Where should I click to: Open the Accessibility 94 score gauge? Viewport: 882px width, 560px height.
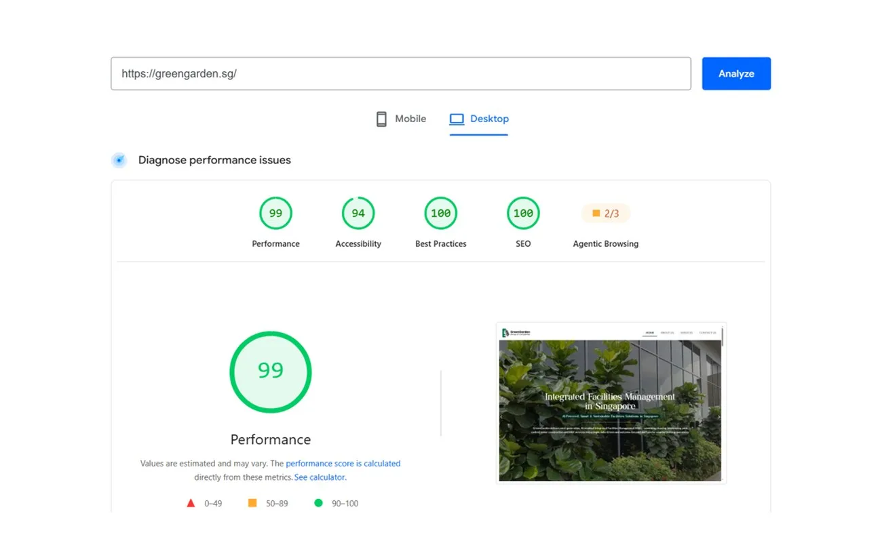358,214
